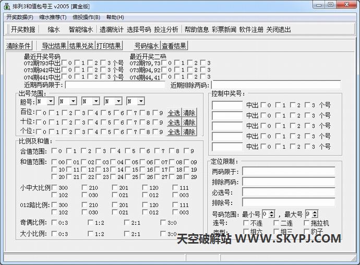360x265 pixels.
Task: Open 遗漏统计 from the toolbar
Action: pos(112,30)
